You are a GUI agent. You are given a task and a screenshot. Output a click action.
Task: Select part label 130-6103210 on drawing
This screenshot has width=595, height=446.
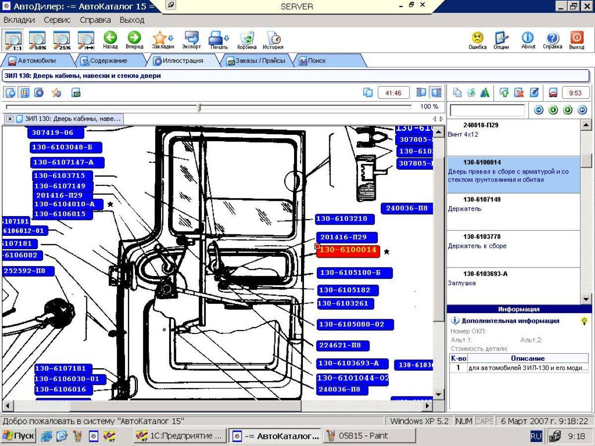(345, 219)
